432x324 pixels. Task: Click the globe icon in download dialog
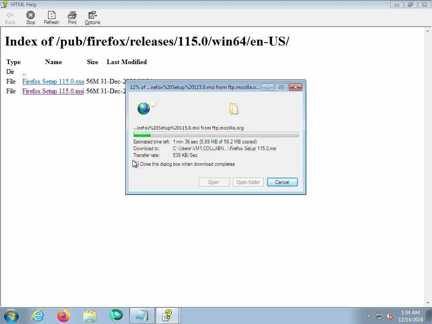[143, 108]
